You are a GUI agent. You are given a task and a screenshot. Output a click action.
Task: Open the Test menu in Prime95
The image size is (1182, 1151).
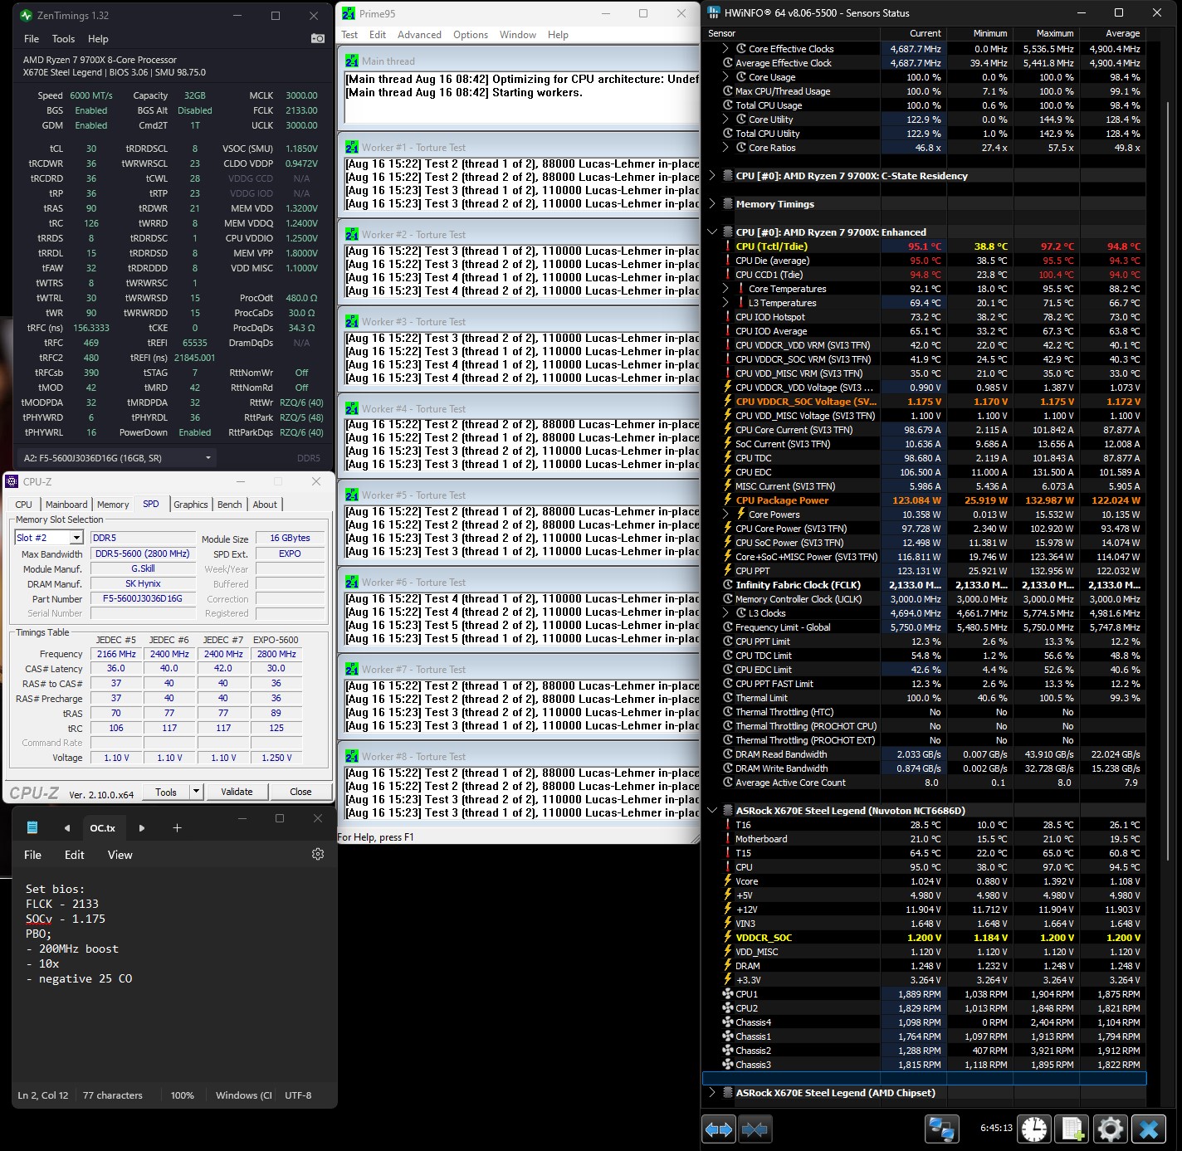tap(349, 35)
